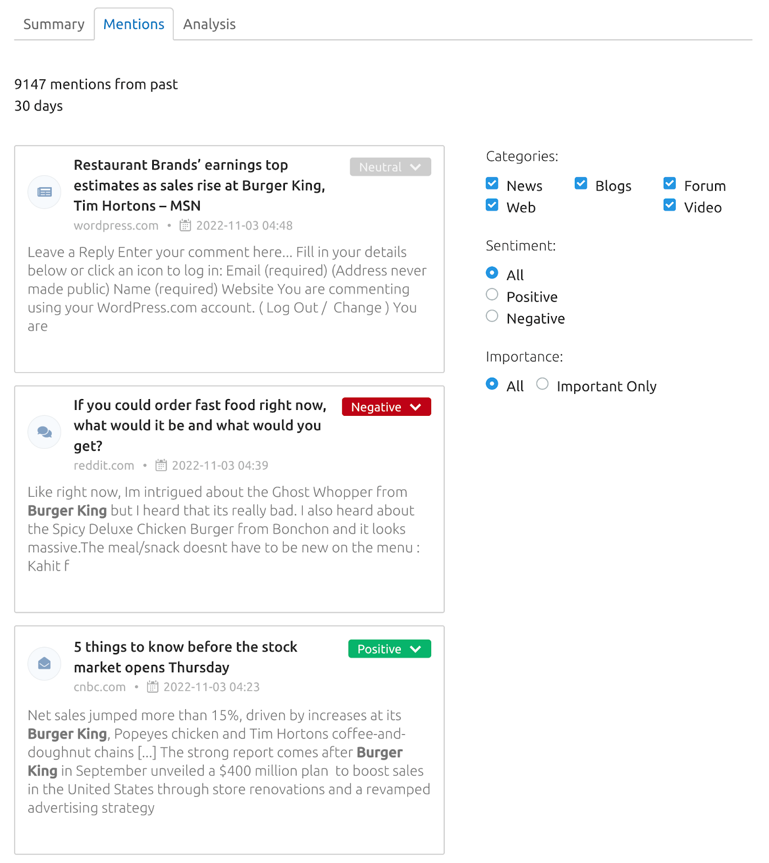Screen dimensions: 769x863
Task: Disable the Blogs category
Action: tap(580, 183)
